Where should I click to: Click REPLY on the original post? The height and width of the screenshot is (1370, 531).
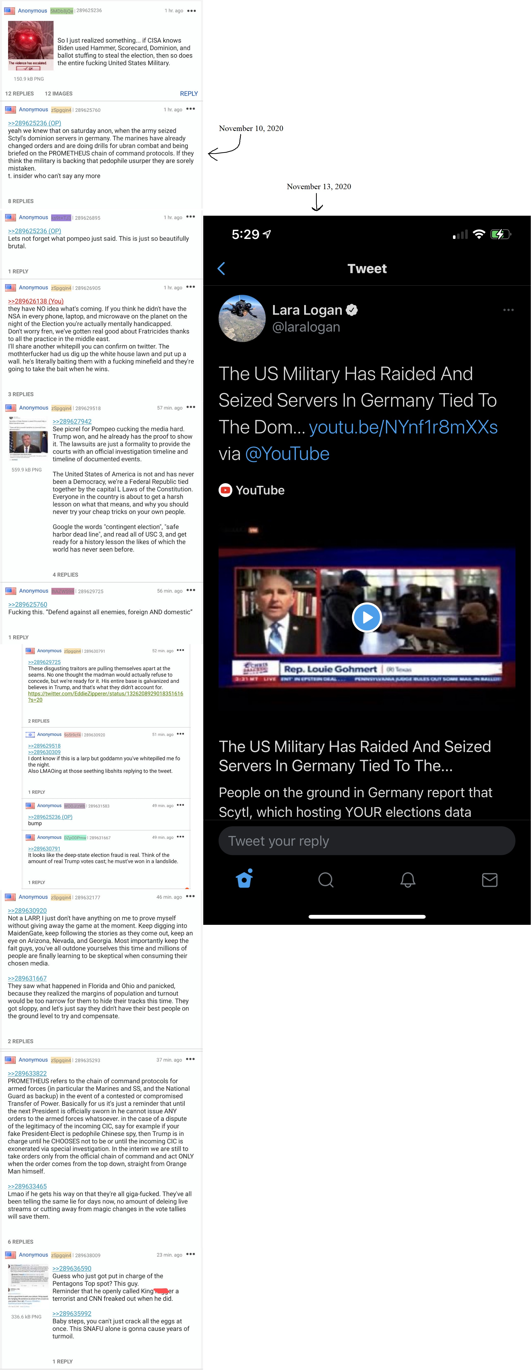(189, 94)
